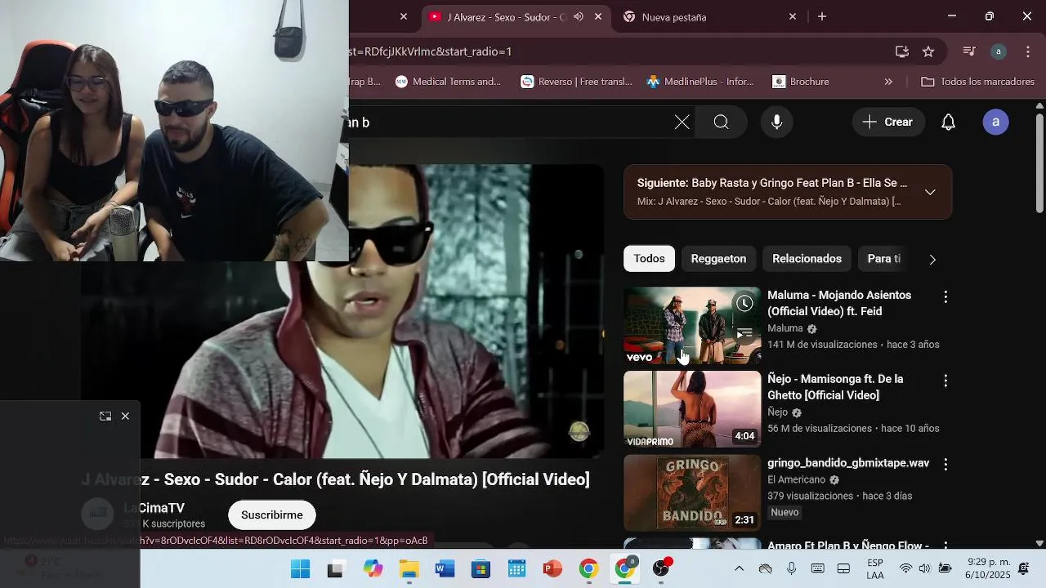Select the Para ti filter chip
Viewport: 1046px width, 588px height.
(883, 259)
